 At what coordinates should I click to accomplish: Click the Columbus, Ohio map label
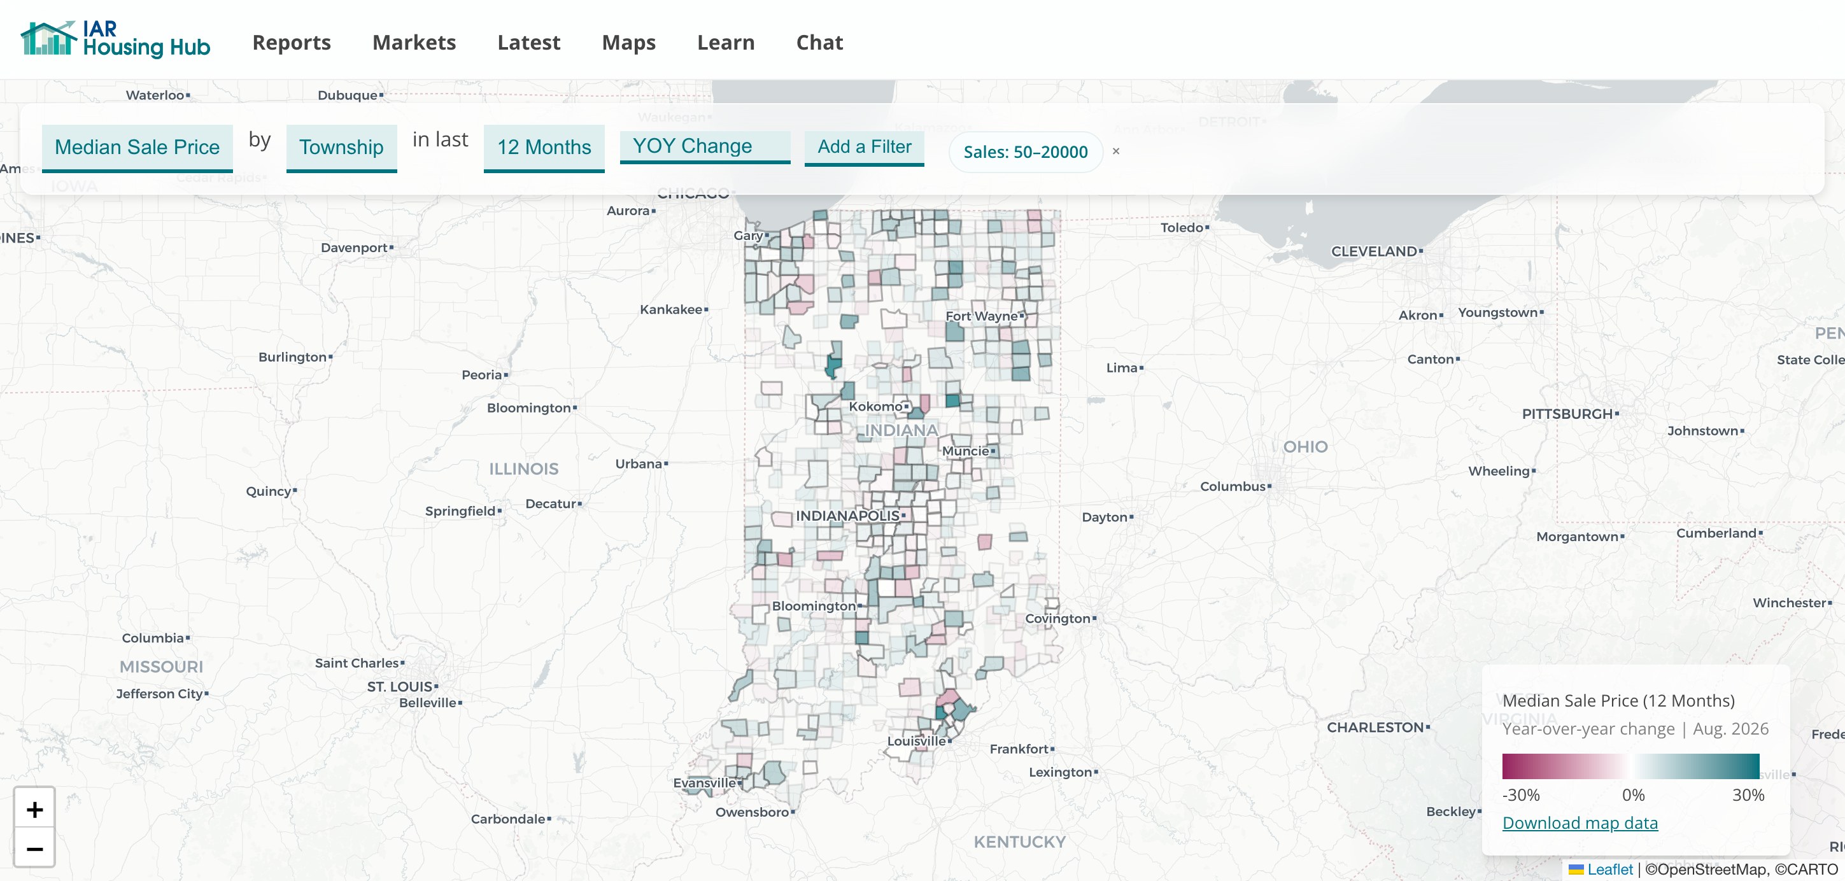pyautogui.click(x=1233, y=486)
